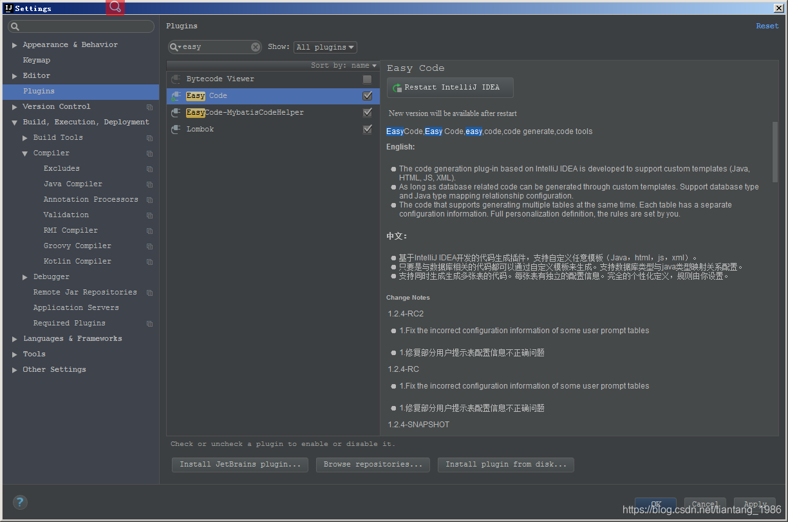This screenshot has width=788, height=522.
Task: Click the Bytecode Viewer plugin icon
Action: point(176,79)
